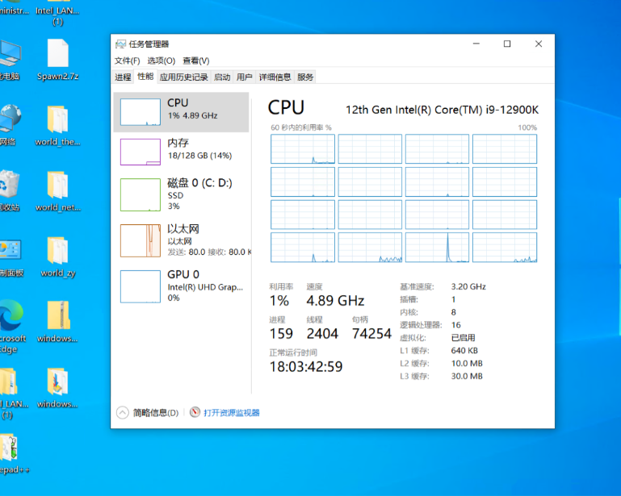The image size is (621, 496).
Task: Switch to the 进程 tab
Action: (123, 77)
